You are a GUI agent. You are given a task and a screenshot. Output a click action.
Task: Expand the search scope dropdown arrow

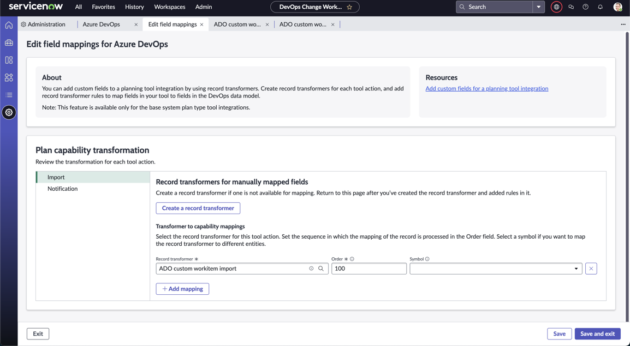click(539, 7)
